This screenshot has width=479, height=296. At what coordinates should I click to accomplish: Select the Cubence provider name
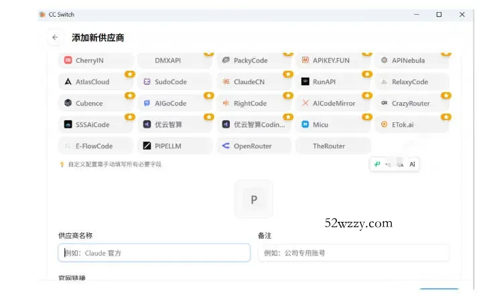[89, 104]
